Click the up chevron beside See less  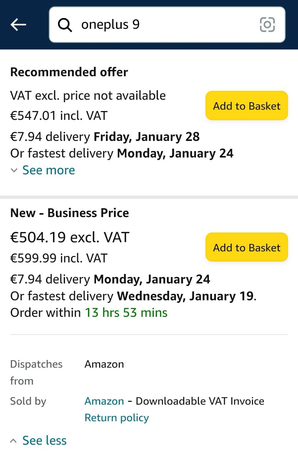(x=14, y=441)
